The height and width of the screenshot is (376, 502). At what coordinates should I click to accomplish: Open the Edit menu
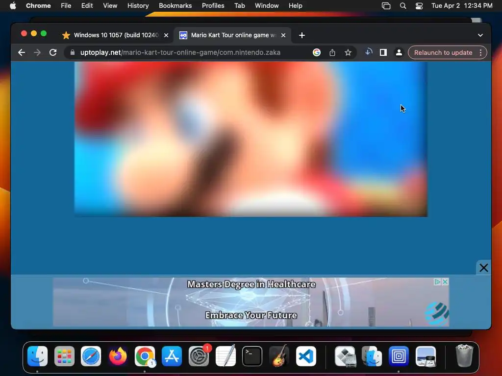(87, 5)
